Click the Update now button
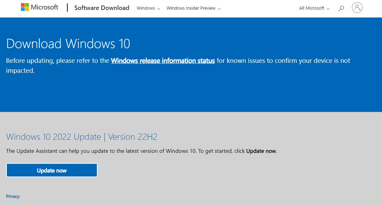This screenshot has width=382, height=205. tap(52, 170)
